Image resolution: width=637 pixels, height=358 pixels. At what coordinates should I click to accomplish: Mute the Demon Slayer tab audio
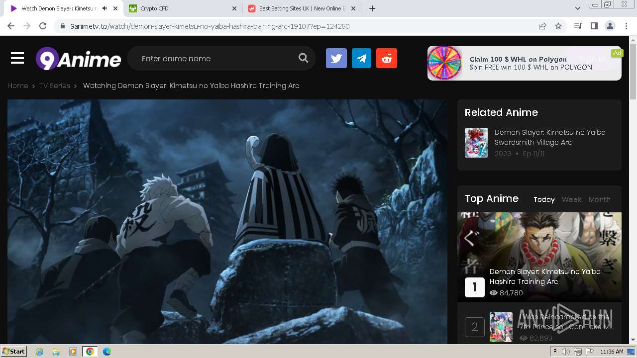105,8
